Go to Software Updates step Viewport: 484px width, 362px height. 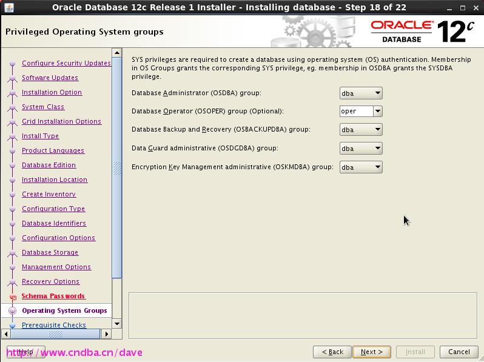point(50,78)
